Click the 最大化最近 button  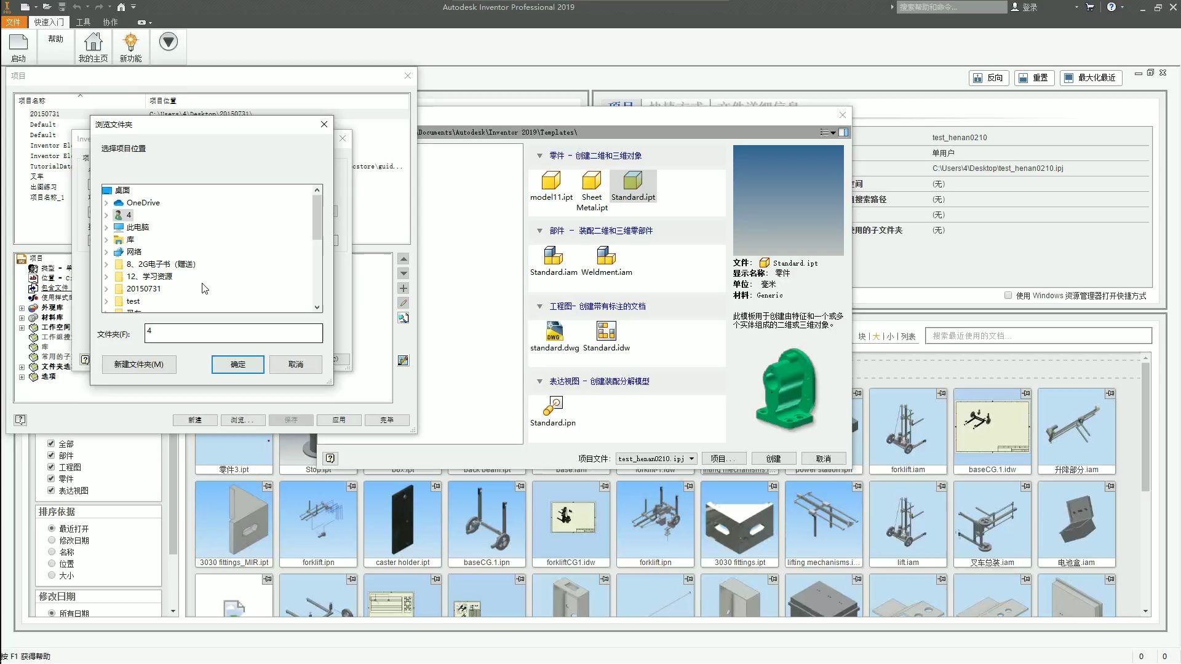point(1091,77)
